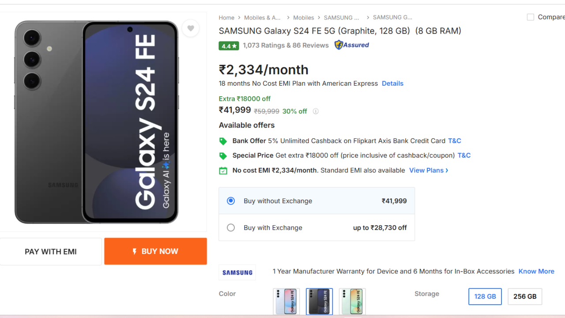Click the Samsung brand logo

pyautogui.click(x=237, y=273)
